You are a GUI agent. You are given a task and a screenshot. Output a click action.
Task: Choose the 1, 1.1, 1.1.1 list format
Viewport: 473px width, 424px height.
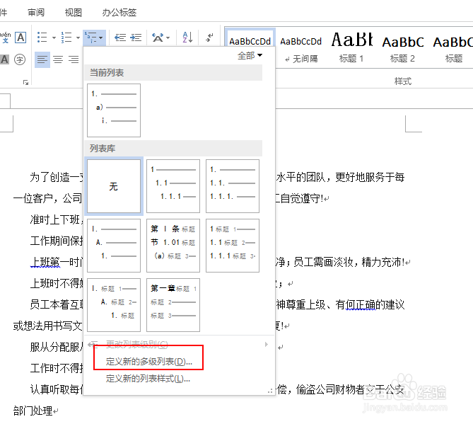(x=173, y=186)
